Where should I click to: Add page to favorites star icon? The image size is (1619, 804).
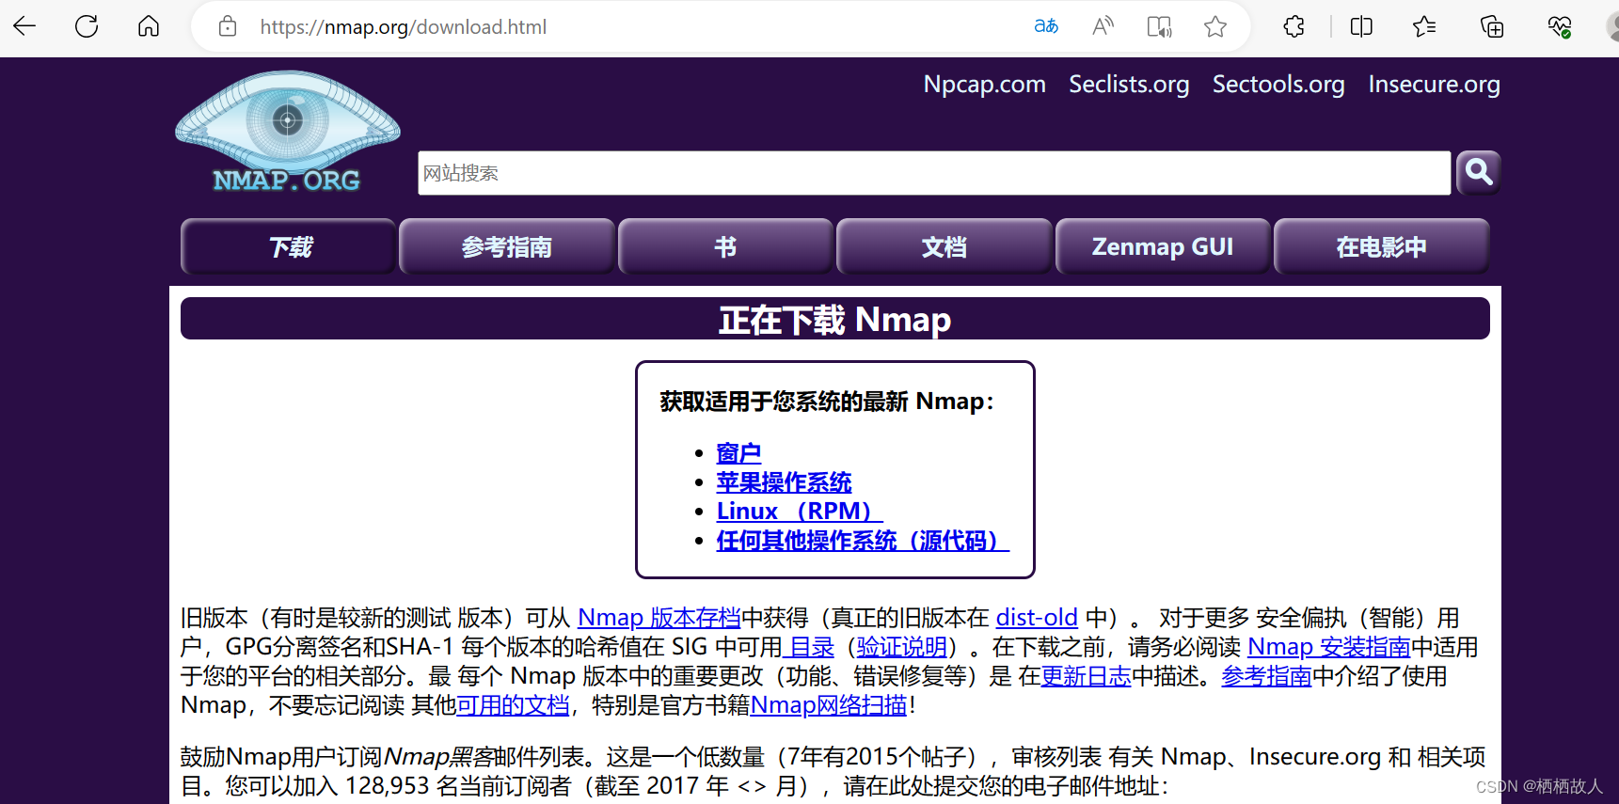click(x=1215, y=26)
